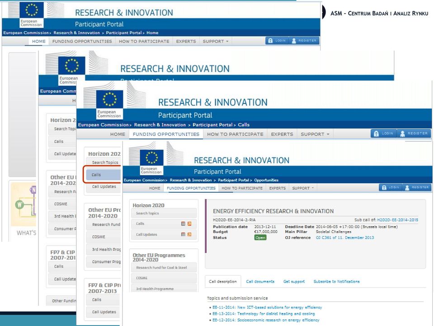Open Search Topics in the front window's Horizon 2020 panel
The image size is (434, 326).
click(164, 213)
